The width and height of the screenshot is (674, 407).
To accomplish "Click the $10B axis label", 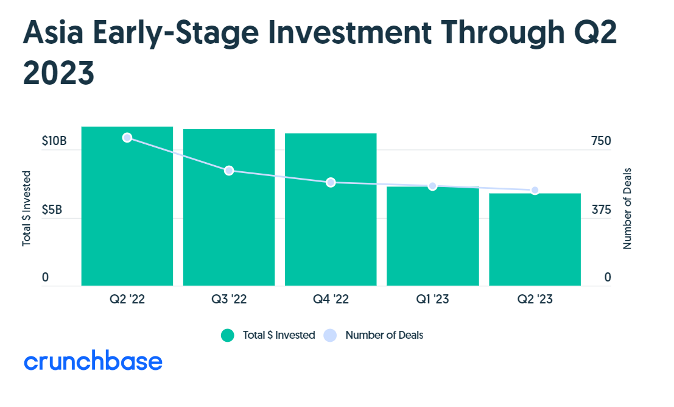I will click(x=54, y=141).
